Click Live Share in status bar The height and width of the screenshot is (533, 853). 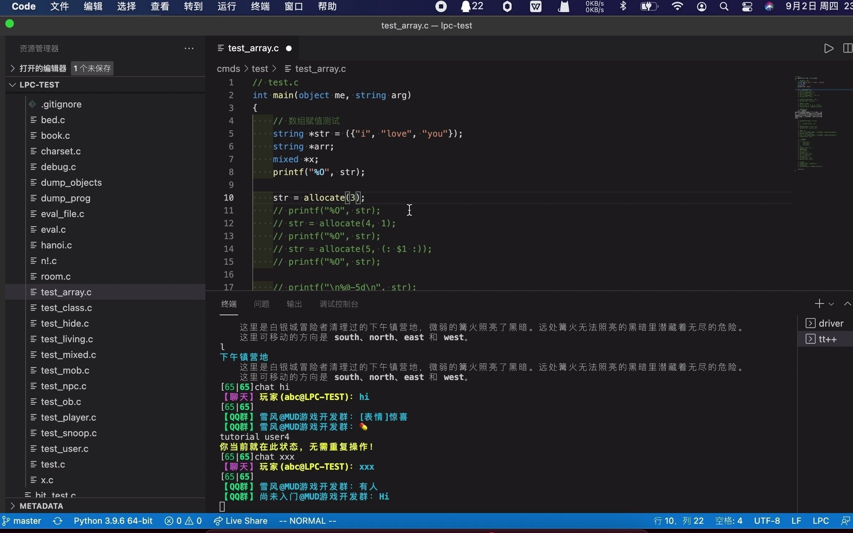[241, 521]
